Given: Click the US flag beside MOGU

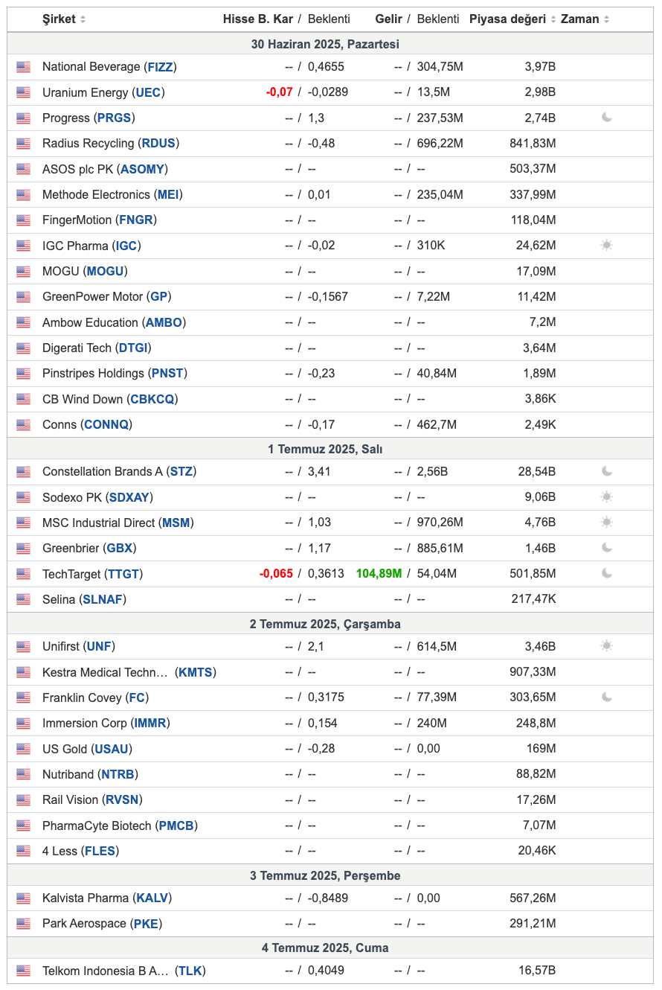Looking at the screenshot, I should tap(24, 272).
